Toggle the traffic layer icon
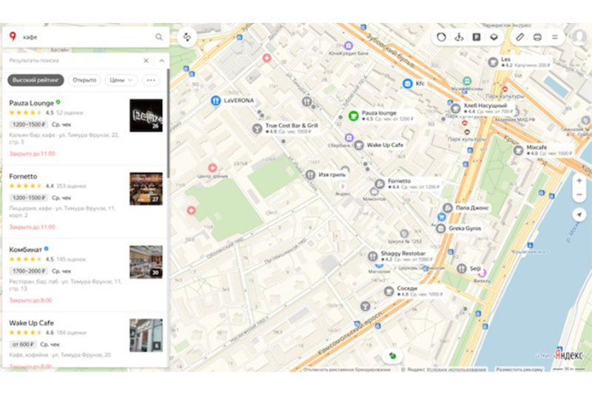This screenshot has width=592, height=394. point(441,37)
